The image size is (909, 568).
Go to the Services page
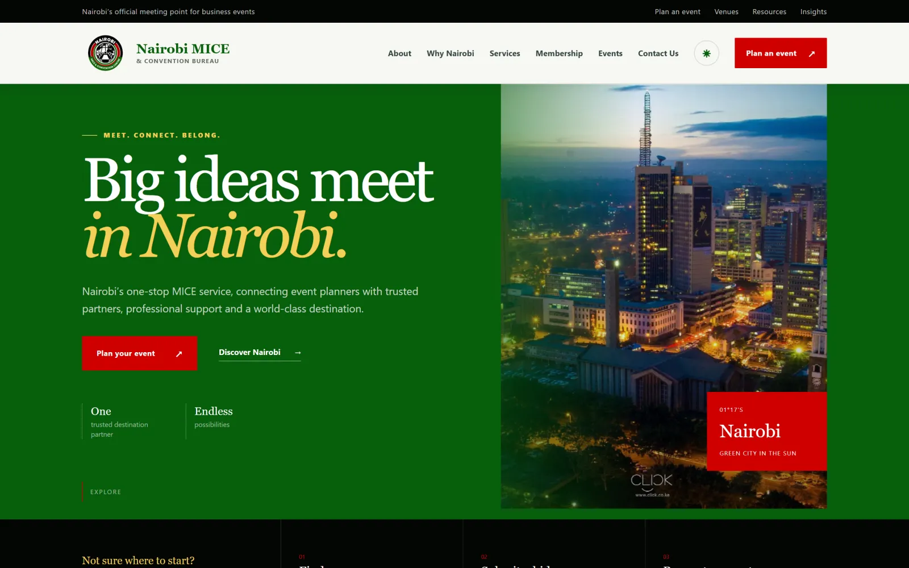(504, 53)
